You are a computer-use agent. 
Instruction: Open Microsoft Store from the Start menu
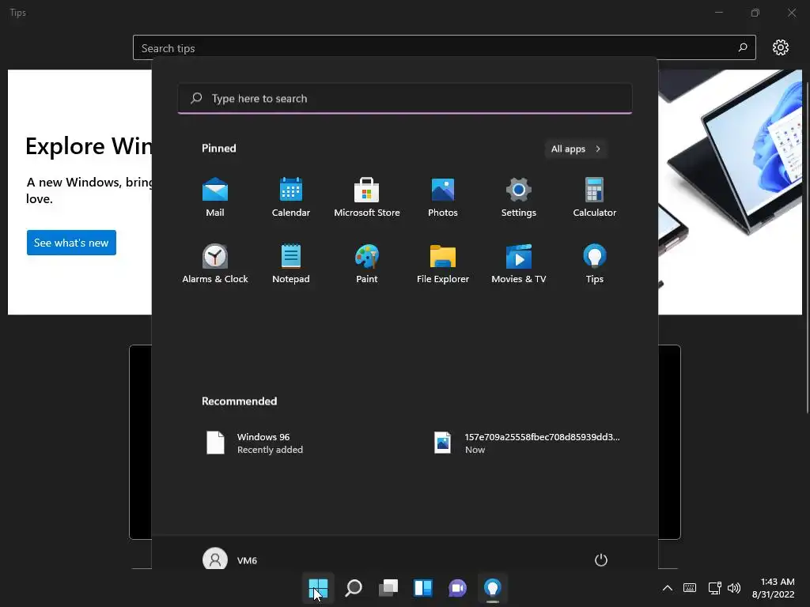point(367,197)
